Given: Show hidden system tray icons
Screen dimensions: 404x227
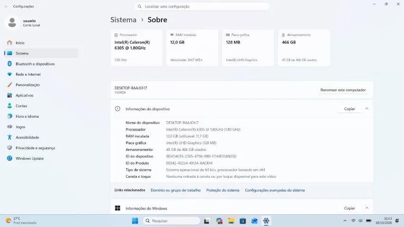Looking at the screenshot, I should click(x=345, y=221).
